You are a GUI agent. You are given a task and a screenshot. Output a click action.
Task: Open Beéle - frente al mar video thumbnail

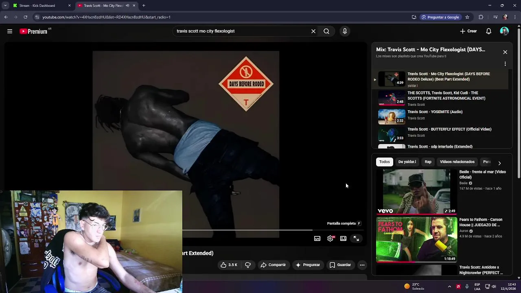[x=416, y=192]
